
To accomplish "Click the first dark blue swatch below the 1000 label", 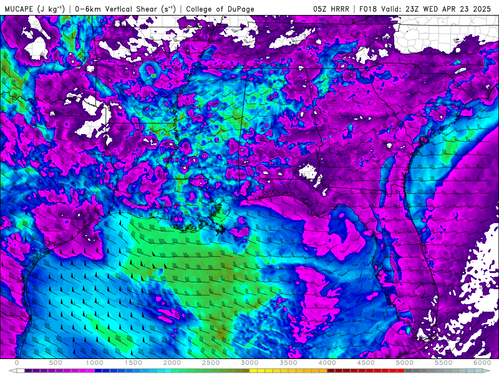I will tap(99, 370).
